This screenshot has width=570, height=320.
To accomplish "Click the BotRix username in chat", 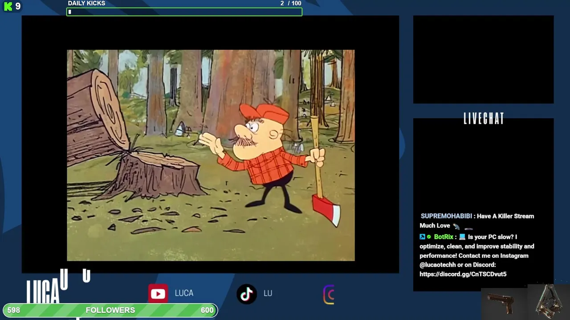I will coord(444,237).
